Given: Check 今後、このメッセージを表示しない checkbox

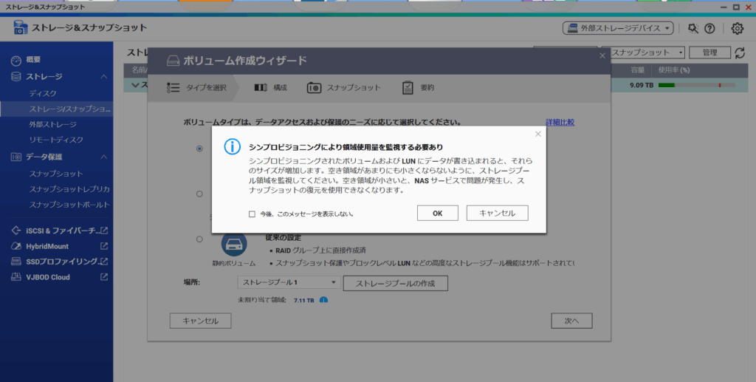Looking at the screenshot, I should 252,214.
